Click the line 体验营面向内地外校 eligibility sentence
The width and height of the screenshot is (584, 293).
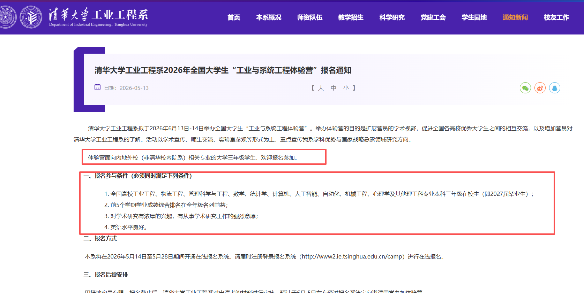194,158
